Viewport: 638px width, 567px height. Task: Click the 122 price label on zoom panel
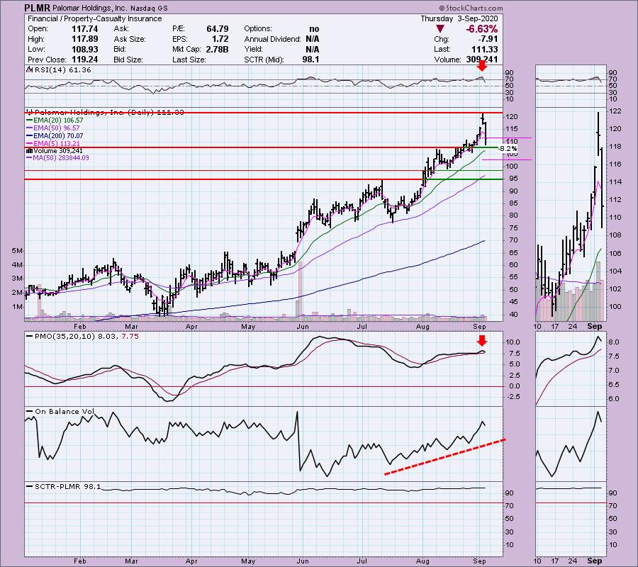615,111
